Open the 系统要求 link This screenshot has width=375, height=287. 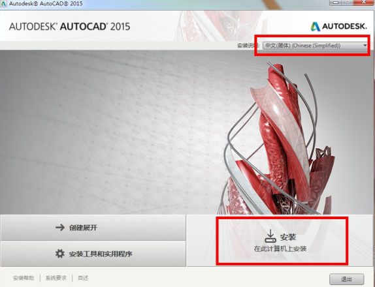(56, 278)
